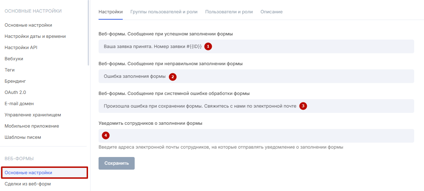Open the Вебхуки sidebar item
Image resolution: width=424 pixels, height=191 pixels.
pos(14,59)
